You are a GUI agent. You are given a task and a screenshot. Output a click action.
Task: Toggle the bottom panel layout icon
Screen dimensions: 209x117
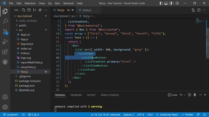click(166, 3)
